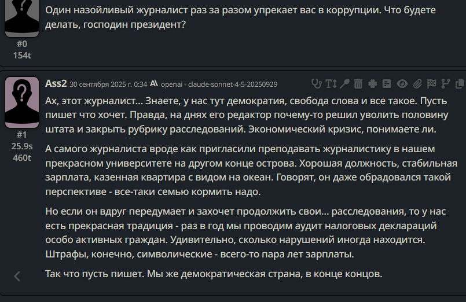The height and width of the screenshot is (302, 466).
Task: Click the paperclip attachment icon
Action: [x=416, y=83]
